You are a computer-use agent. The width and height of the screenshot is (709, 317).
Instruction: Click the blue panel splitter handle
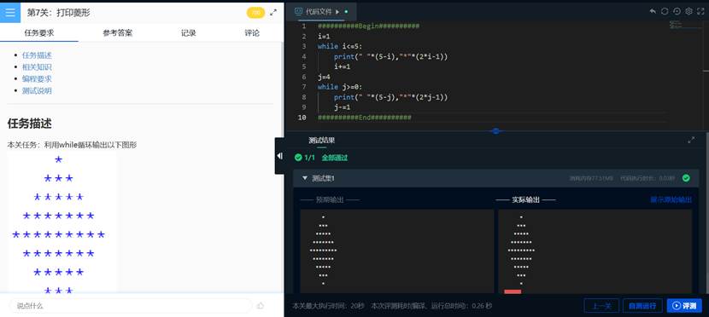495,130
